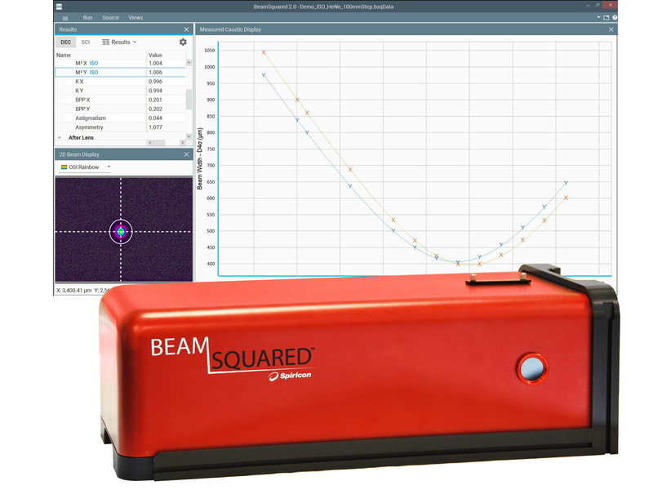Click the Astigmatism value 0.044
Image resolution: width=653 pixels, height=490 pixels.
(155, 118)
